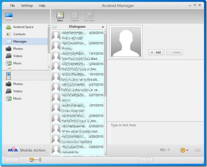Viewport: 207px width, 167px height.
Task: Open the Help menu
Action: pos(42,6)
